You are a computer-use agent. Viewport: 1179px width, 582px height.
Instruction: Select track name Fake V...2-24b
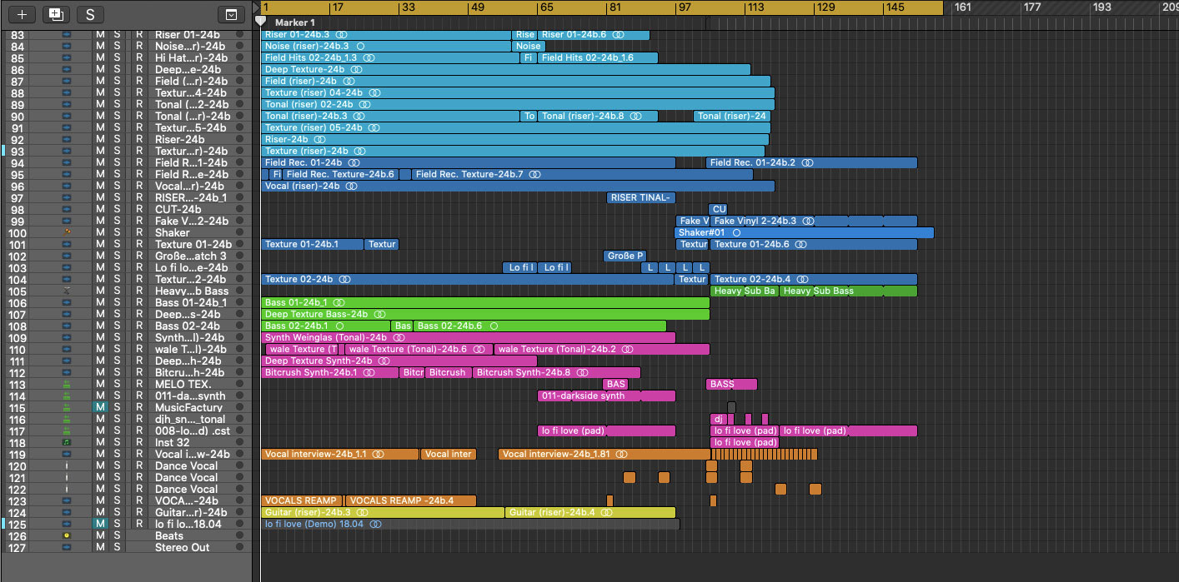pos(192,221)
